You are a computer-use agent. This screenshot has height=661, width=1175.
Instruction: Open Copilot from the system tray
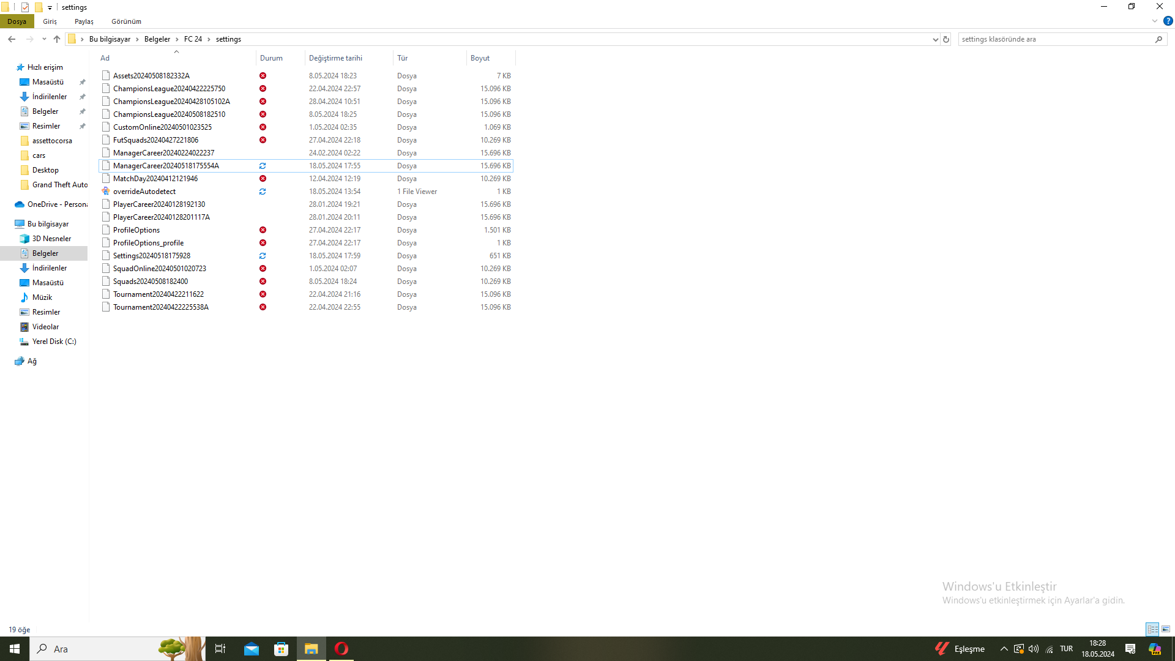coord(1154,649)
